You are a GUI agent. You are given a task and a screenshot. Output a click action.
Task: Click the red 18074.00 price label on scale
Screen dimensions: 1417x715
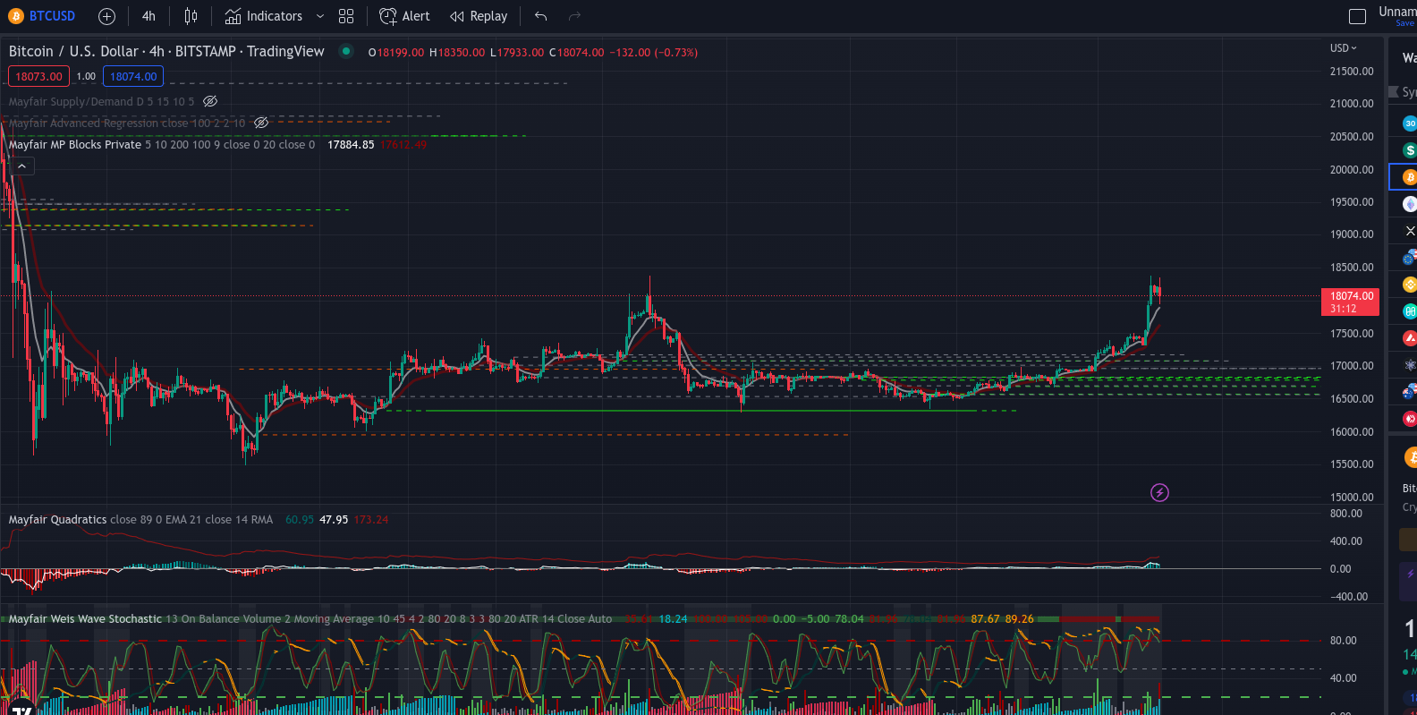[x=1350, y=302]
